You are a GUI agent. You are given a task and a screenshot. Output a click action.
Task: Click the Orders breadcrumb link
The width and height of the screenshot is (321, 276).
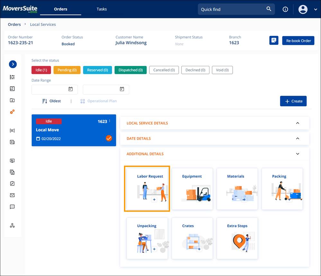(x=14, y=24)
